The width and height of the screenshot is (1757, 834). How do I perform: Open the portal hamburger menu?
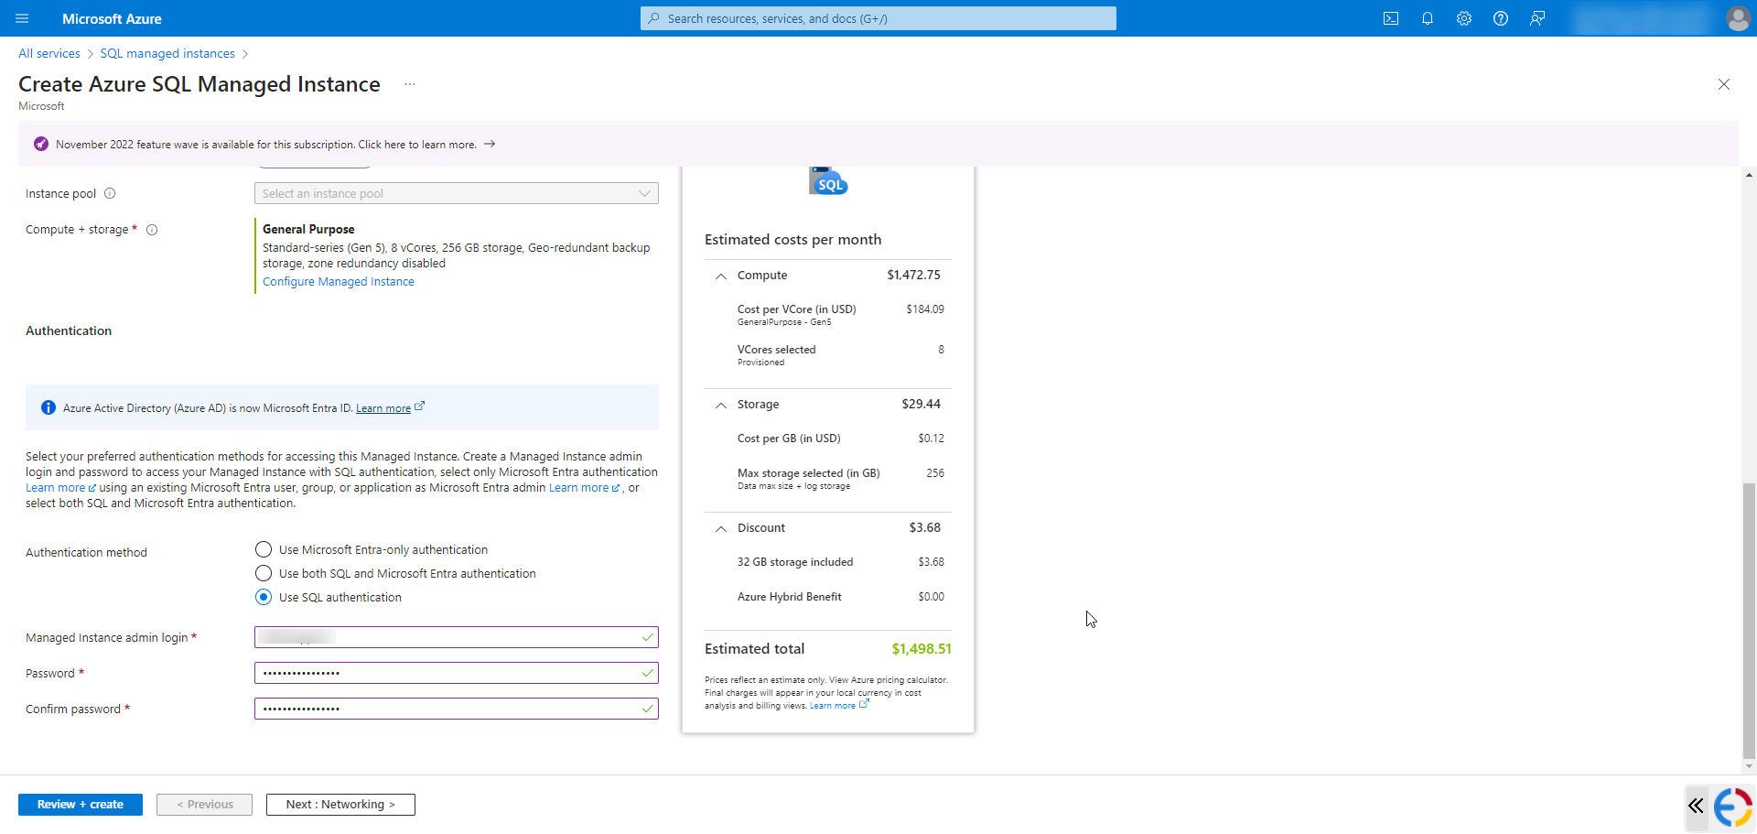pos(23,18)
